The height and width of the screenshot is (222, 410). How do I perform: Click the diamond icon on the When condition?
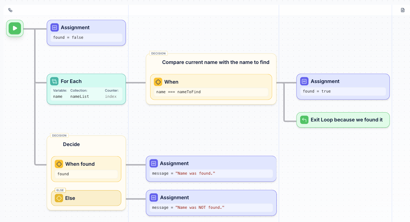pyautogui.click(x=158, y=82)
